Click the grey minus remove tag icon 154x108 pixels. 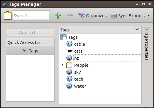[x=70, y=15]
